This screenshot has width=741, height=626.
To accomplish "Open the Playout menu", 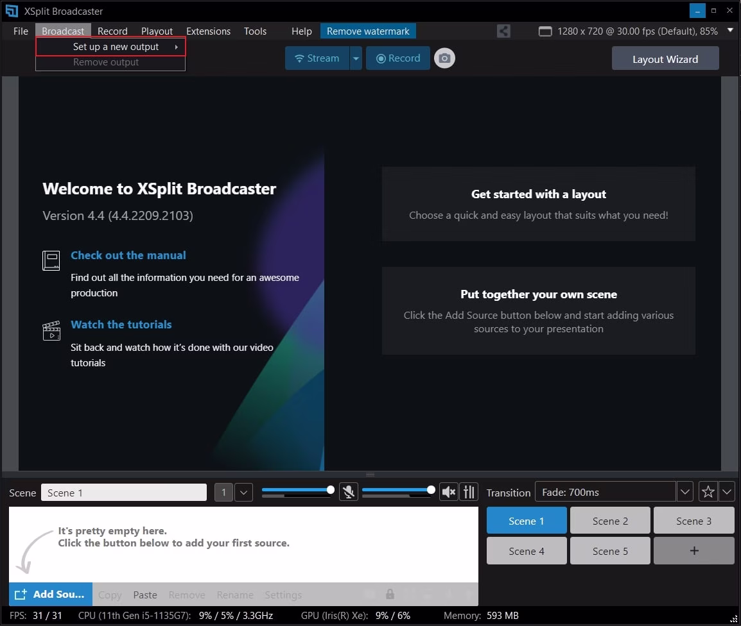I will point(157,31).
